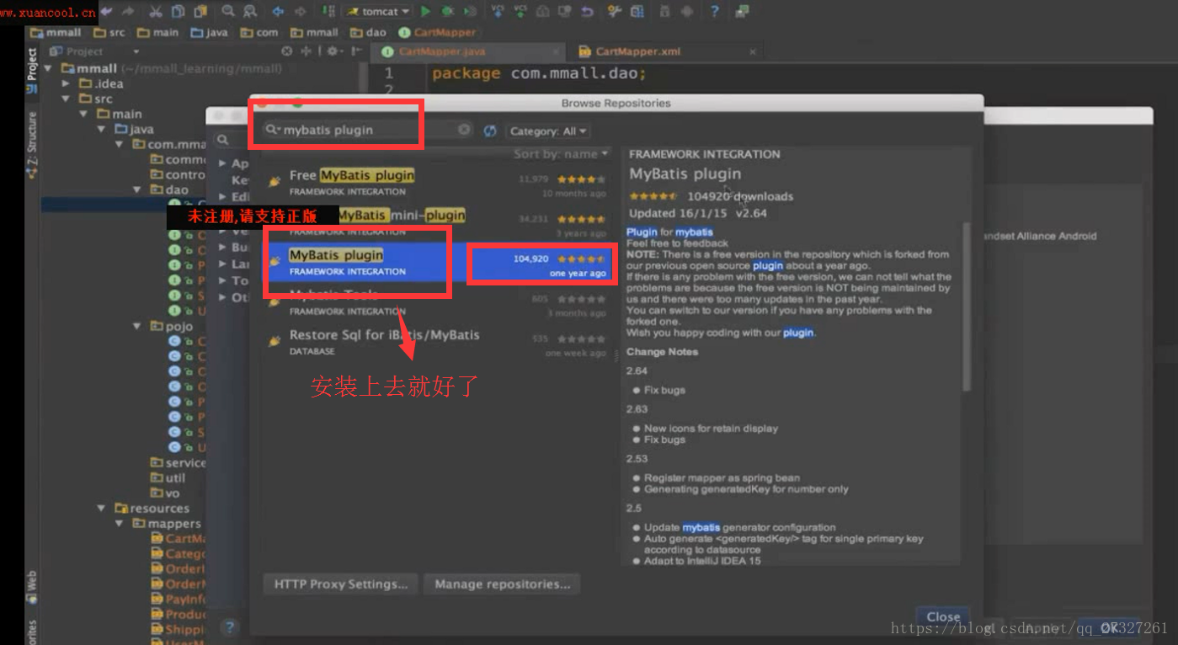Click the Help question mark in toolbar
This screenshot has width=1178, height=645.
click(715, 12)
